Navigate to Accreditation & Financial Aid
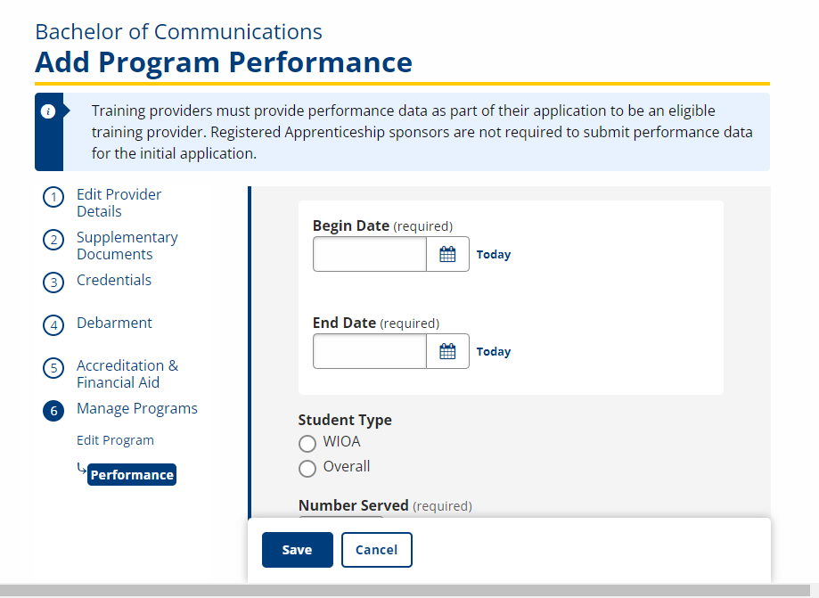The height and width of the screenshot is (598, 819). (127, 374)
